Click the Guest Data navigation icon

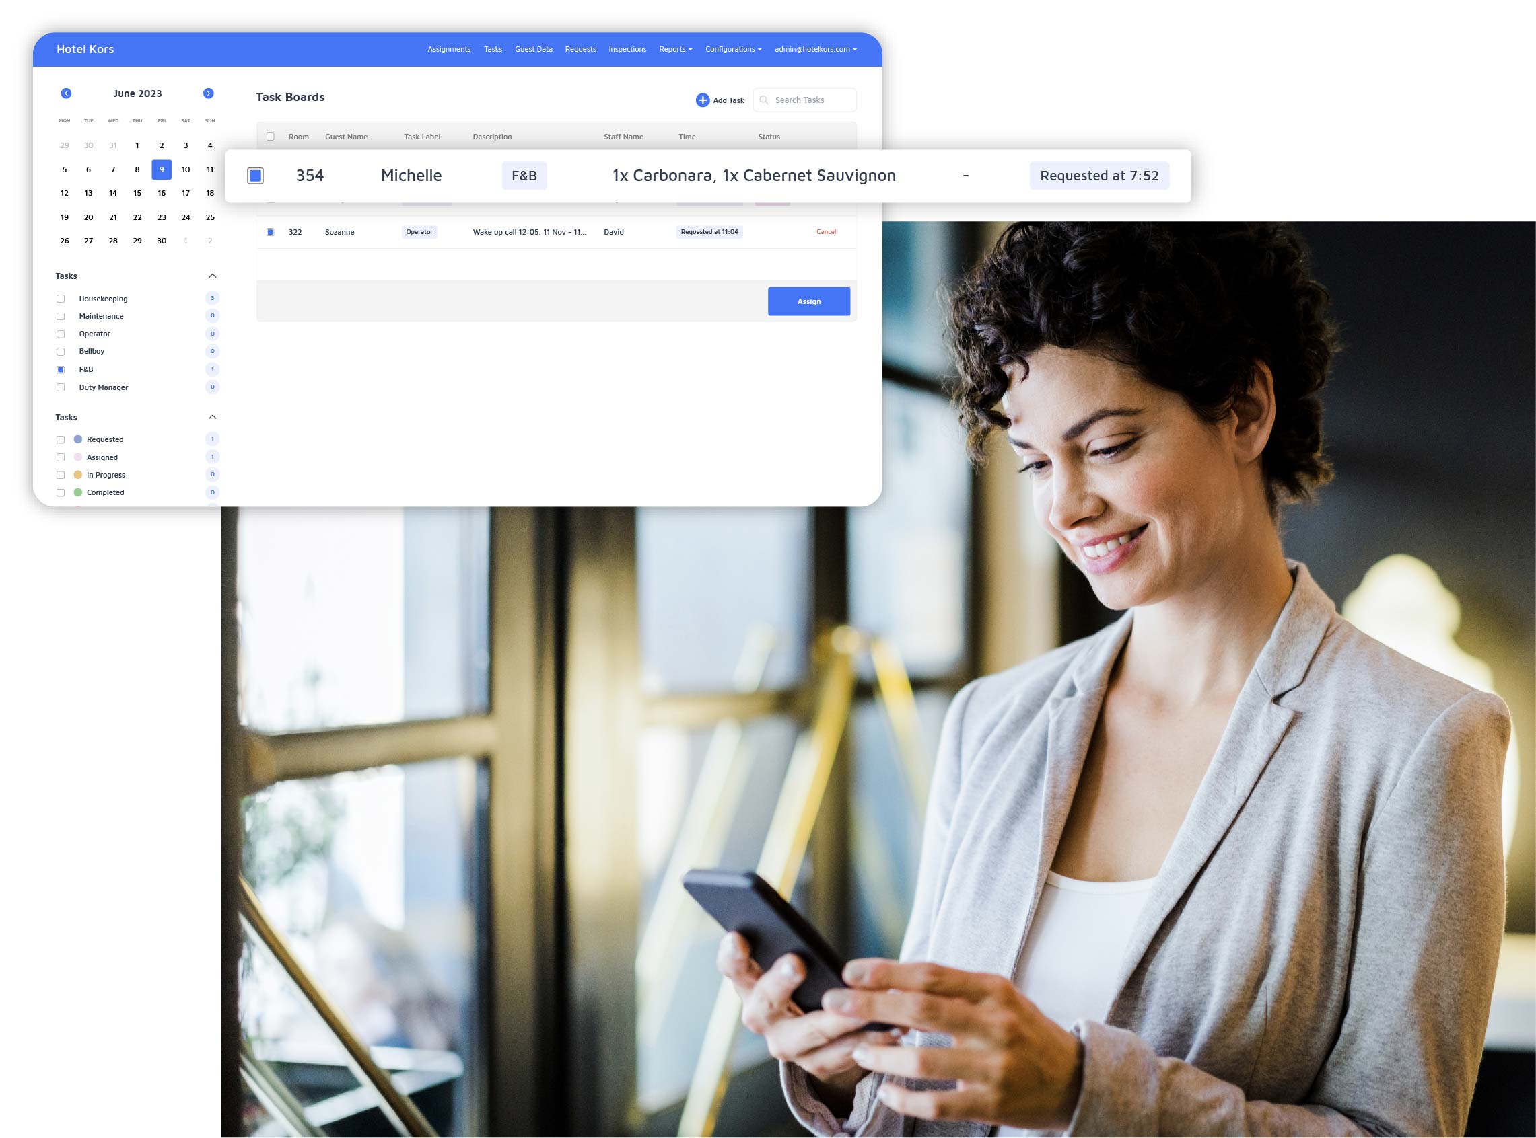point(536,49)
